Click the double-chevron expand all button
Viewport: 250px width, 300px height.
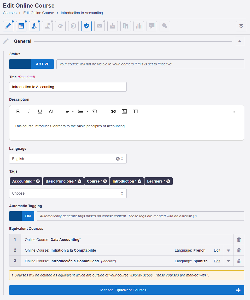241,26
